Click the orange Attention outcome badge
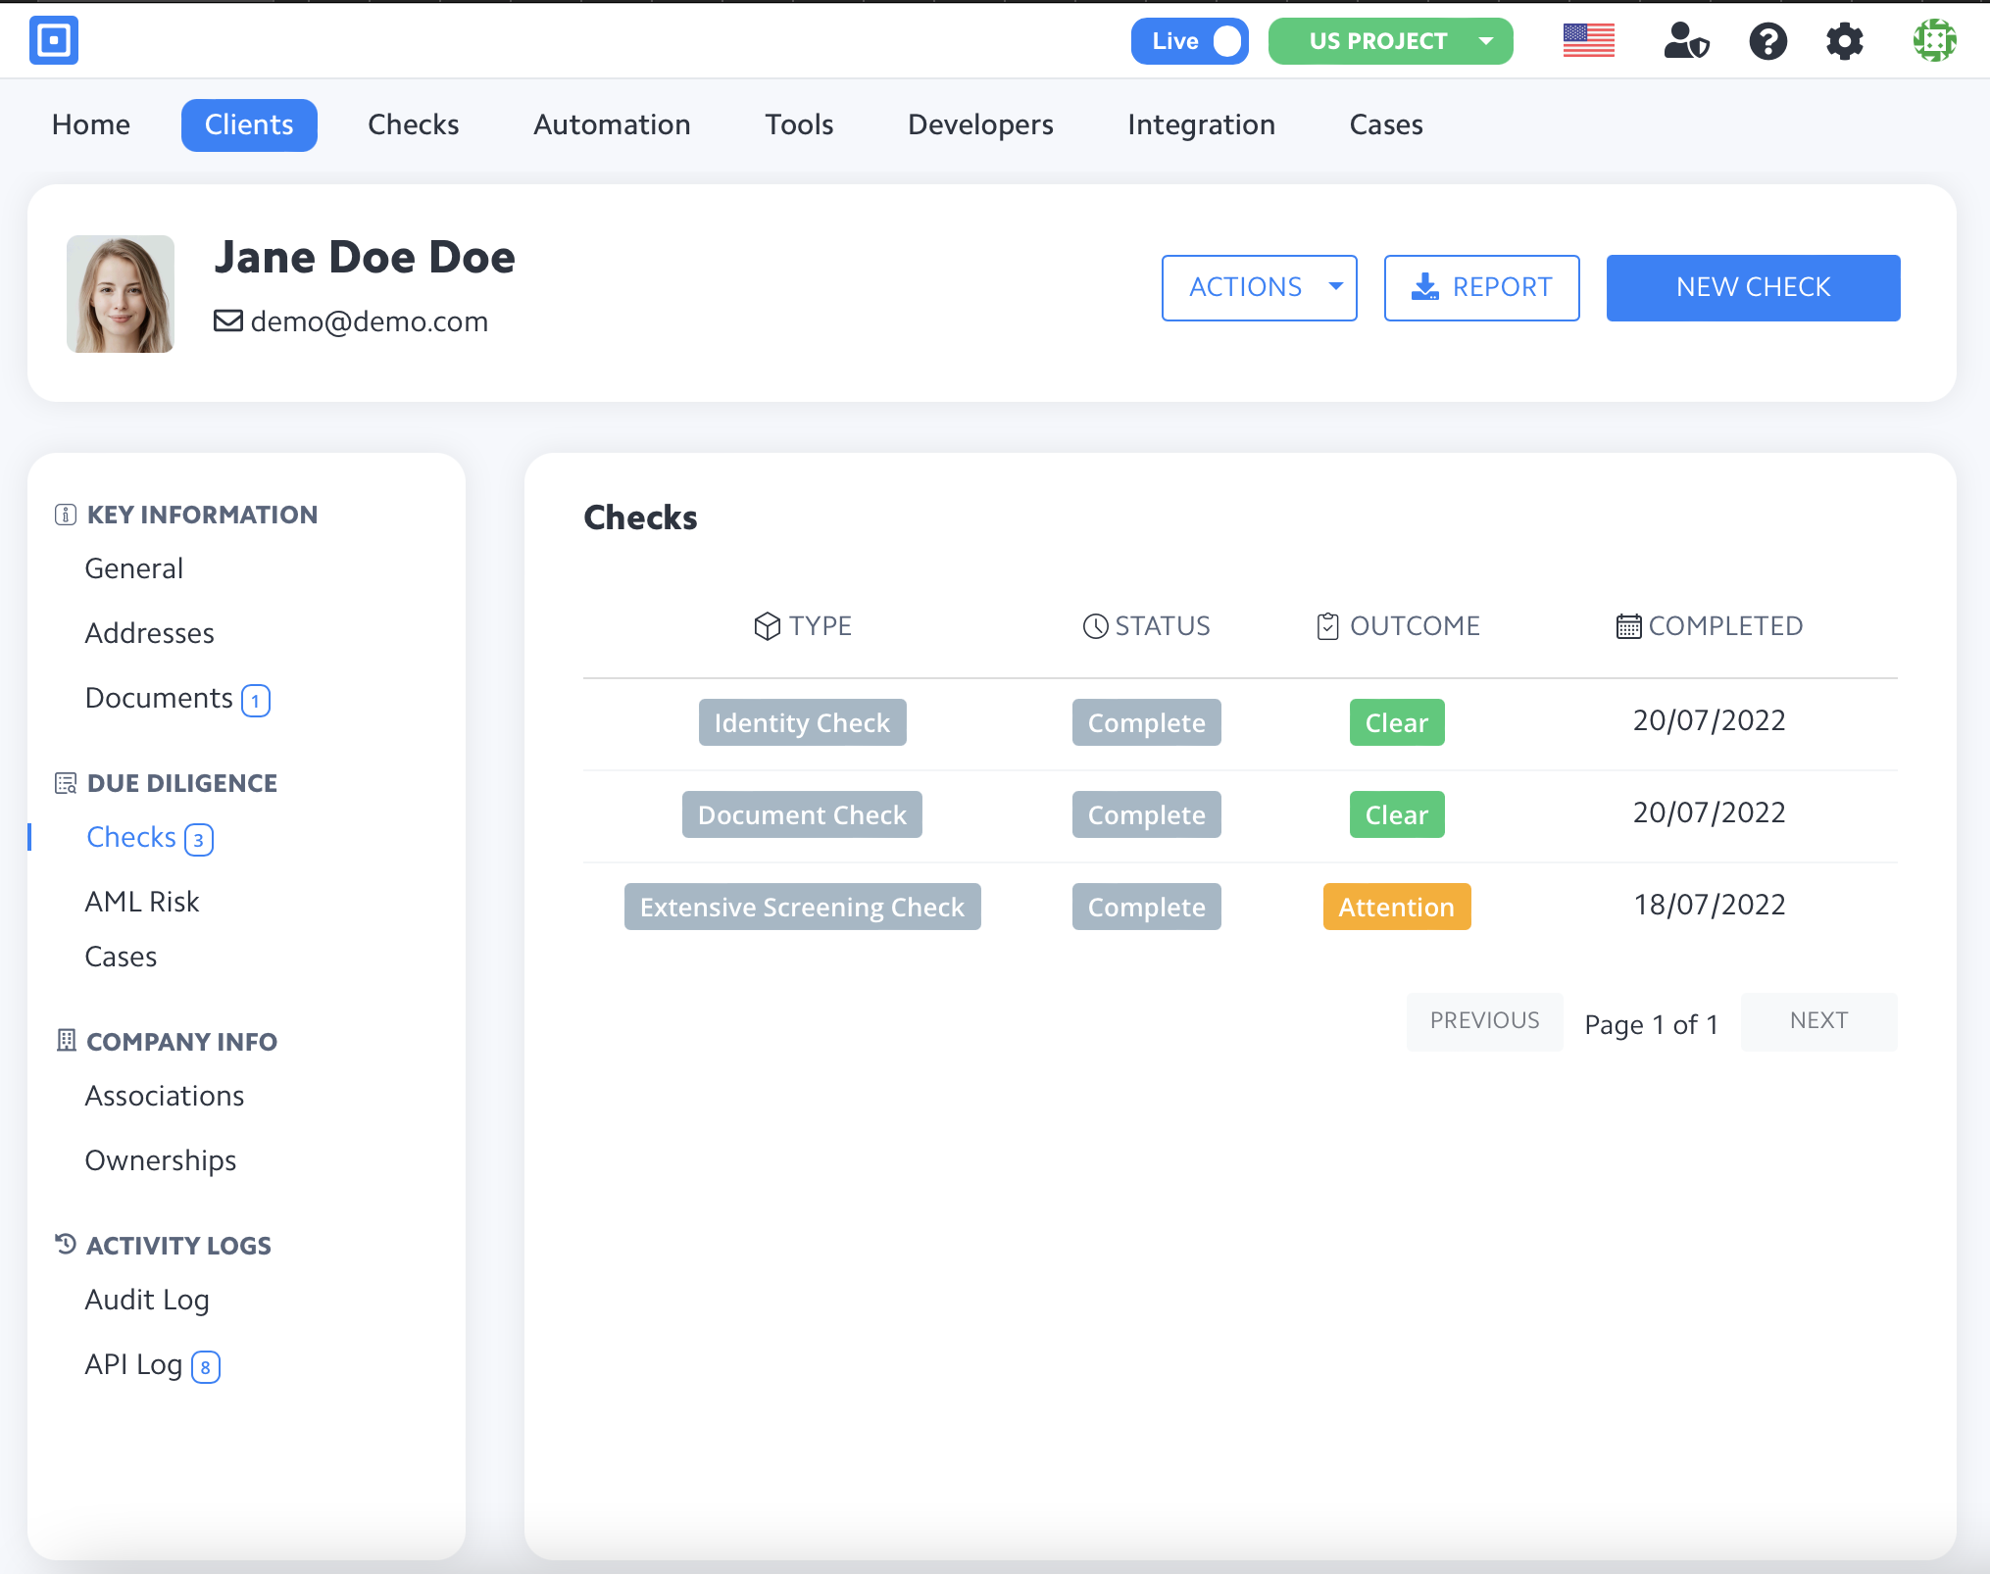 (x=1396, y=907)
